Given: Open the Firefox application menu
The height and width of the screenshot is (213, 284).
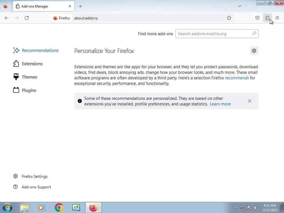Looking at the screenshot, I should (277, 18).
